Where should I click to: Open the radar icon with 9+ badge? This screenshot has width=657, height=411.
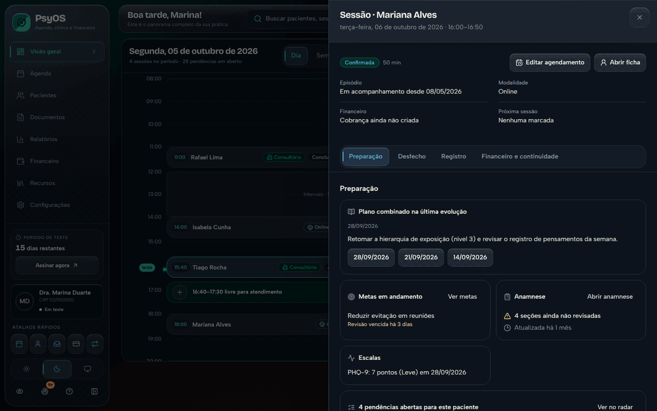(x=45, y=391)
